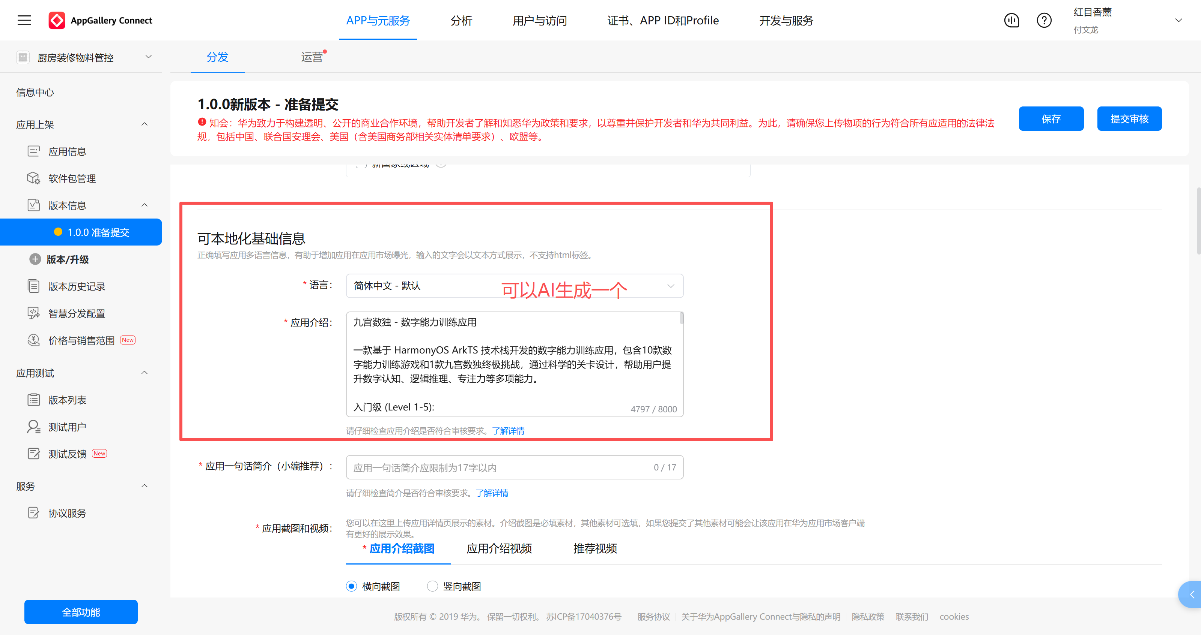Viewport: 1201px width, 635px height.
Task: Click the 版本列表 list icon
Action: click(33, 400)
